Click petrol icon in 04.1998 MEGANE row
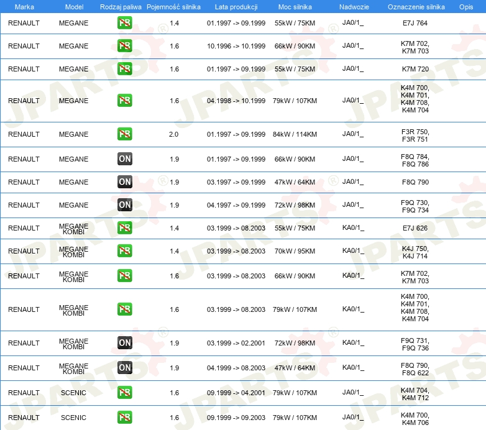 124,101
